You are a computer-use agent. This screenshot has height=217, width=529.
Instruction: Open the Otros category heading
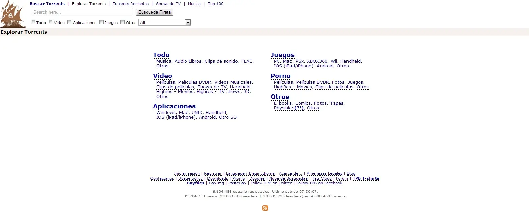point(280,97)
